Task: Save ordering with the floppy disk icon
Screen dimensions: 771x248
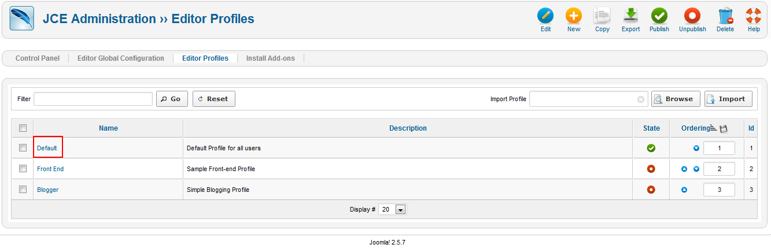Action: 723,128
